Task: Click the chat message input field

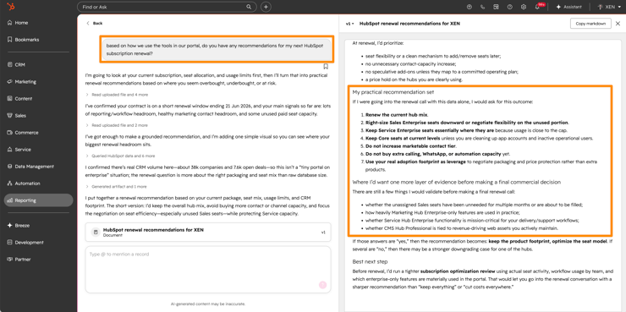Action: [208, 270]
